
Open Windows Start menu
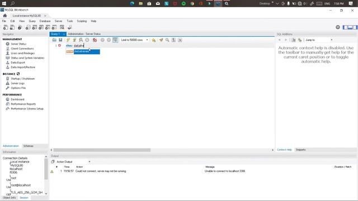(x=4, y=3)
